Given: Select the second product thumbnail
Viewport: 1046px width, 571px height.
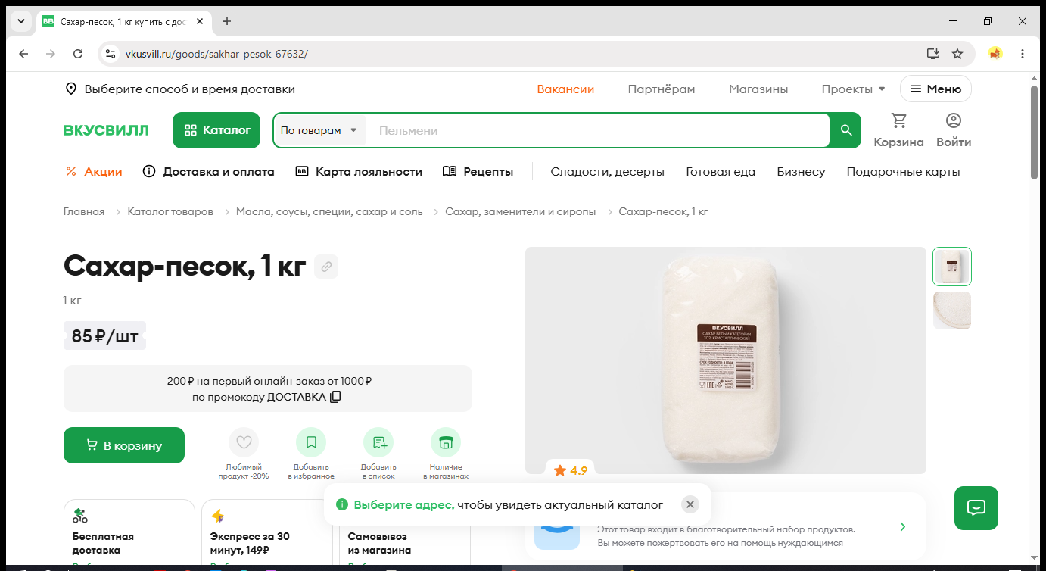Looking at the screenshot, I should tap(952, 310).
